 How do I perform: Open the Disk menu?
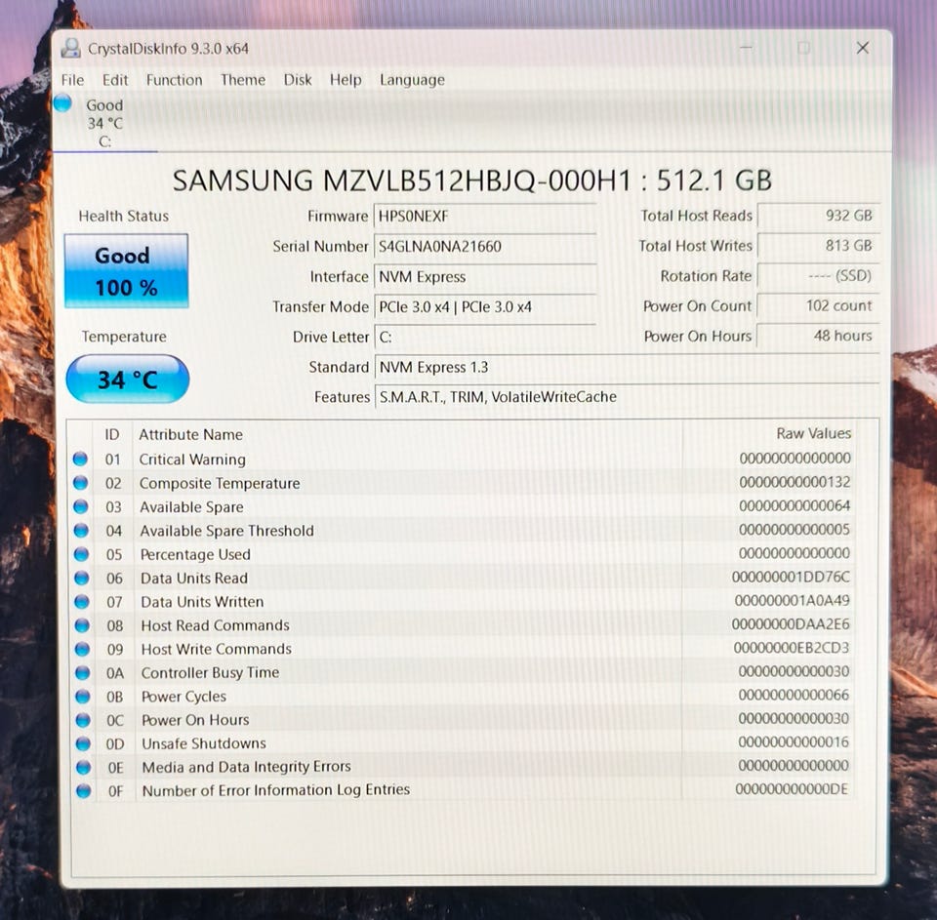click(x=298, y=80)
